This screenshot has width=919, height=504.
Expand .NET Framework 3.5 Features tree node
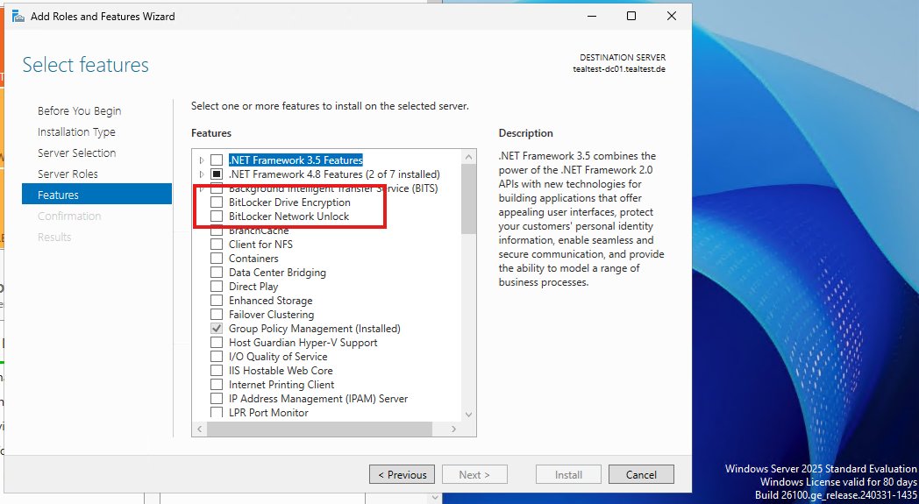(x=202, y=160)
